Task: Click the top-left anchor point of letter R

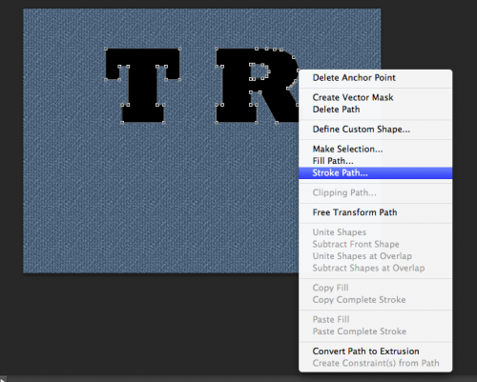Action: point(217,49)
